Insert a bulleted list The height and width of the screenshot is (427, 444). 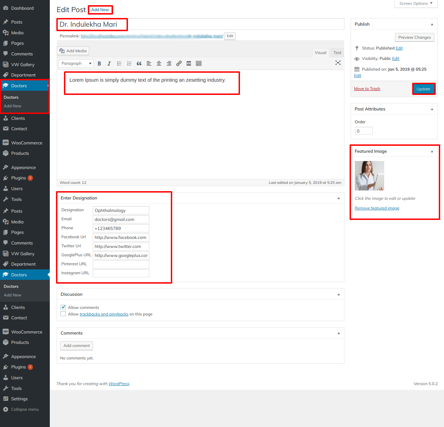119,63
